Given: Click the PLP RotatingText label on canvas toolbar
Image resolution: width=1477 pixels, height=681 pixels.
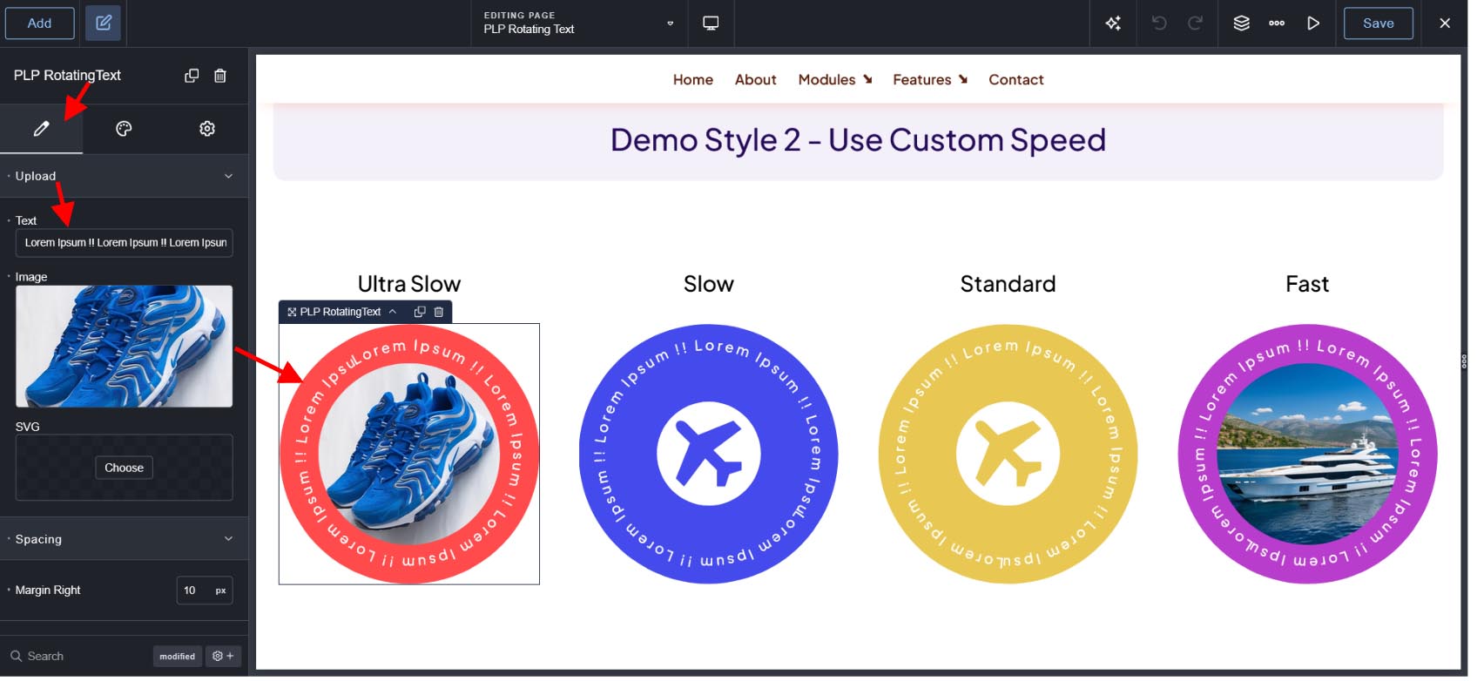Looking at the screenshot, I should [341, 312].
